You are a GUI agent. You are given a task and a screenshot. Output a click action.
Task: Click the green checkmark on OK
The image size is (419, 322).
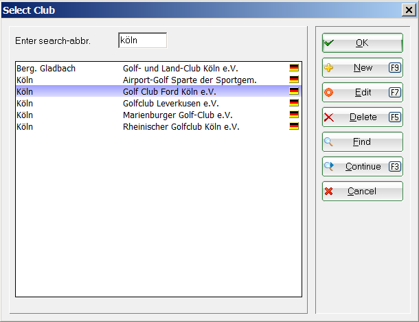[x=329, y=43]
